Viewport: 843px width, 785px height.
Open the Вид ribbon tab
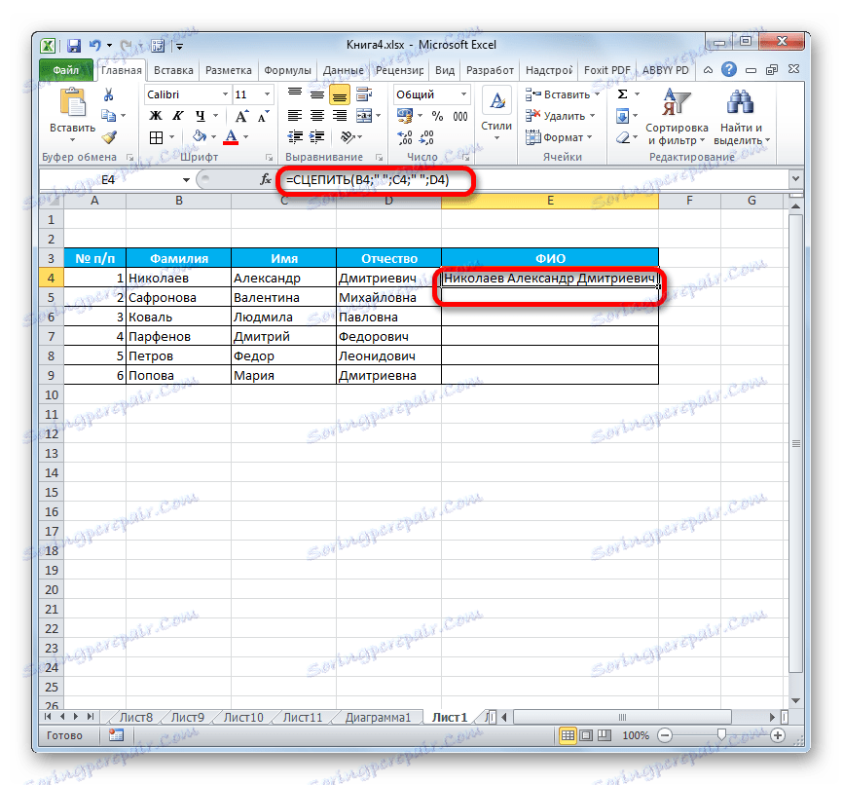pos(445,70)
